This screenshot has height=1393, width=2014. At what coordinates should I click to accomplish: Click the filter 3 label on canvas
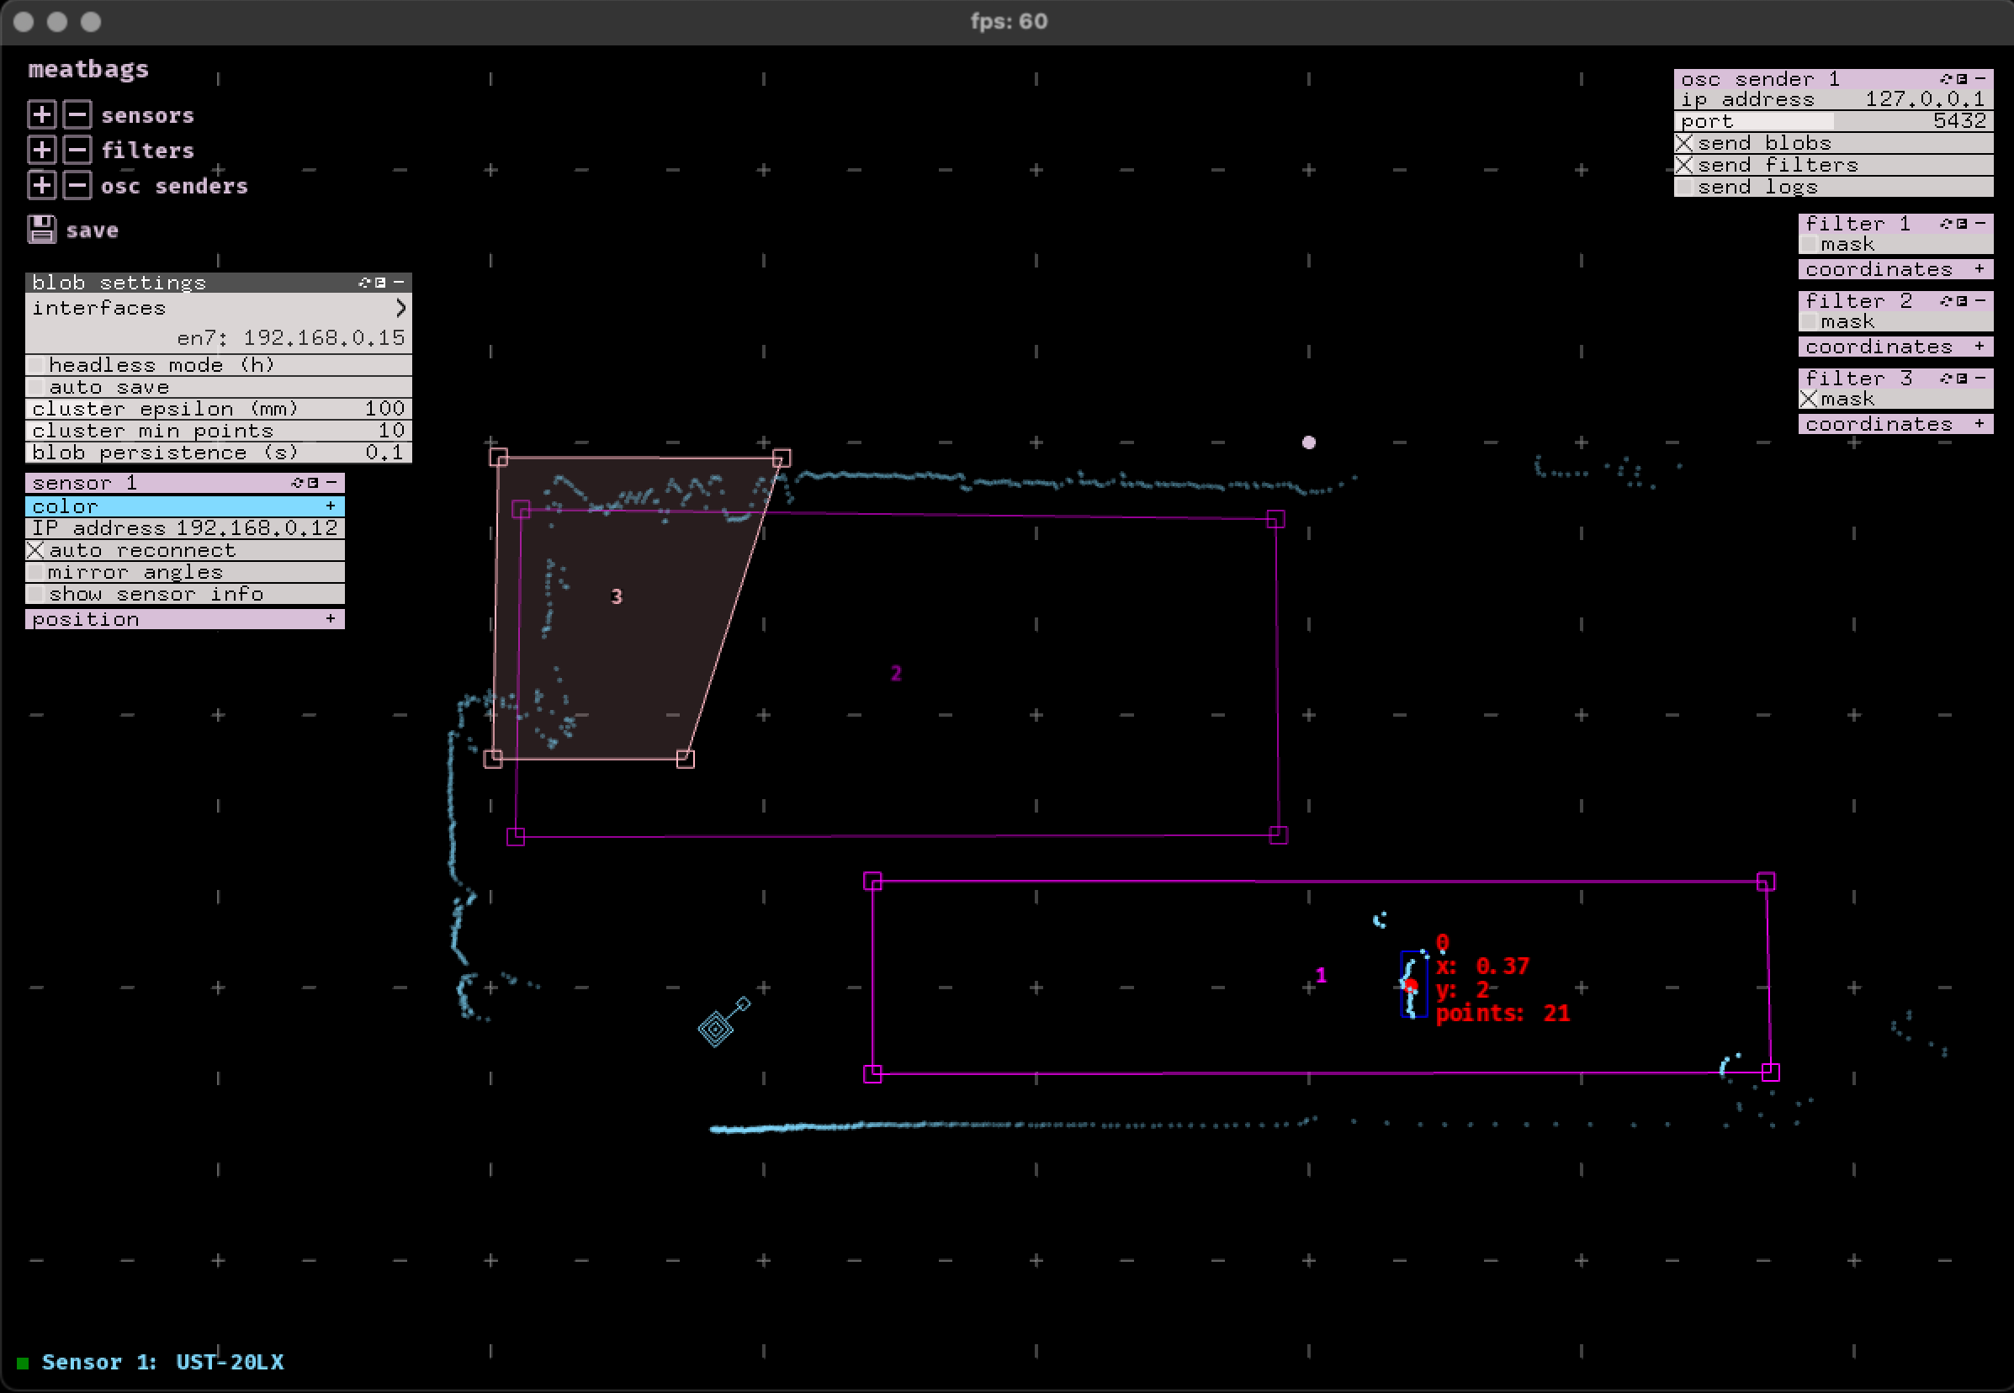617,596
